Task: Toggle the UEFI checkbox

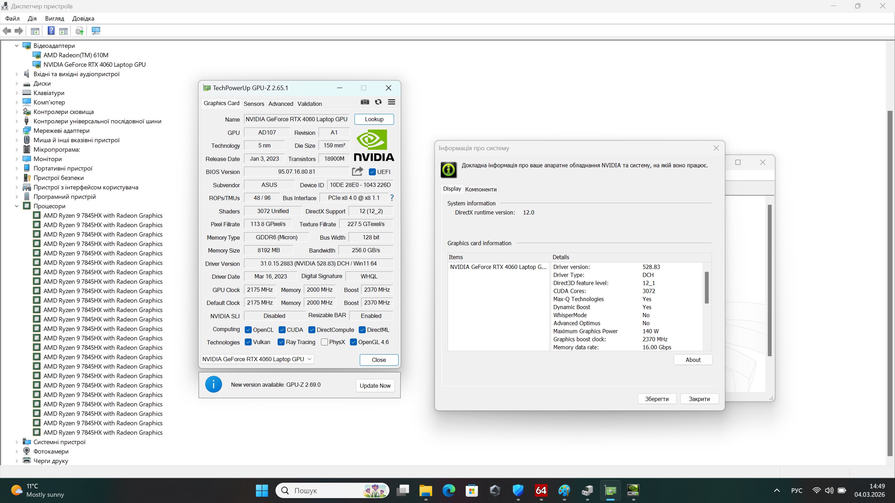Action: click(372, 172)
